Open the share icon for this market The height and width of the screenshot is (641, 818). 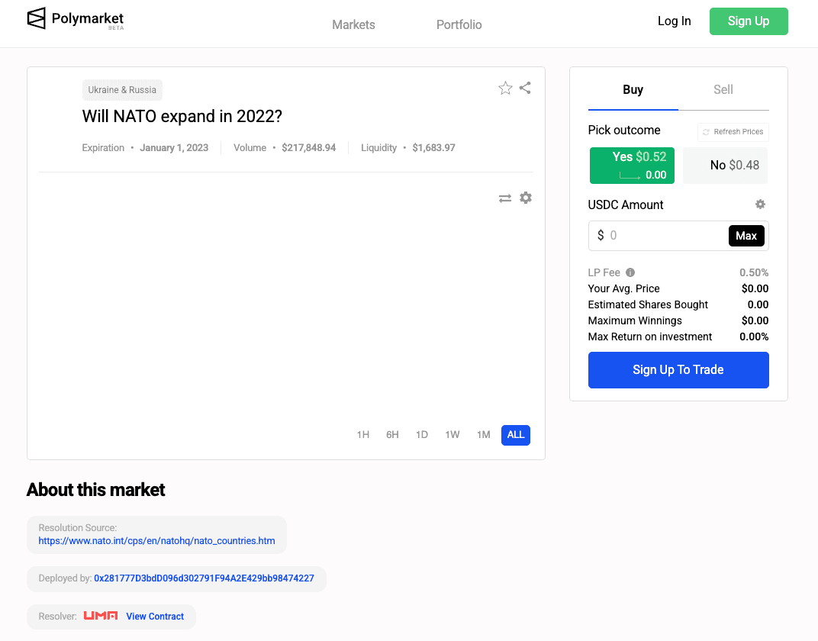point(525,88)
